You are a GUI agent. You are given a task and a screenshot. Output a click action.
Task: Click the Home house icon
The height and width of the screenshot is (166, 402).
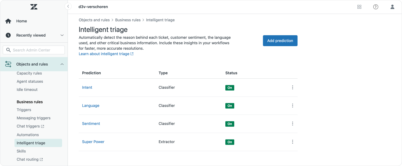[8, 21]
